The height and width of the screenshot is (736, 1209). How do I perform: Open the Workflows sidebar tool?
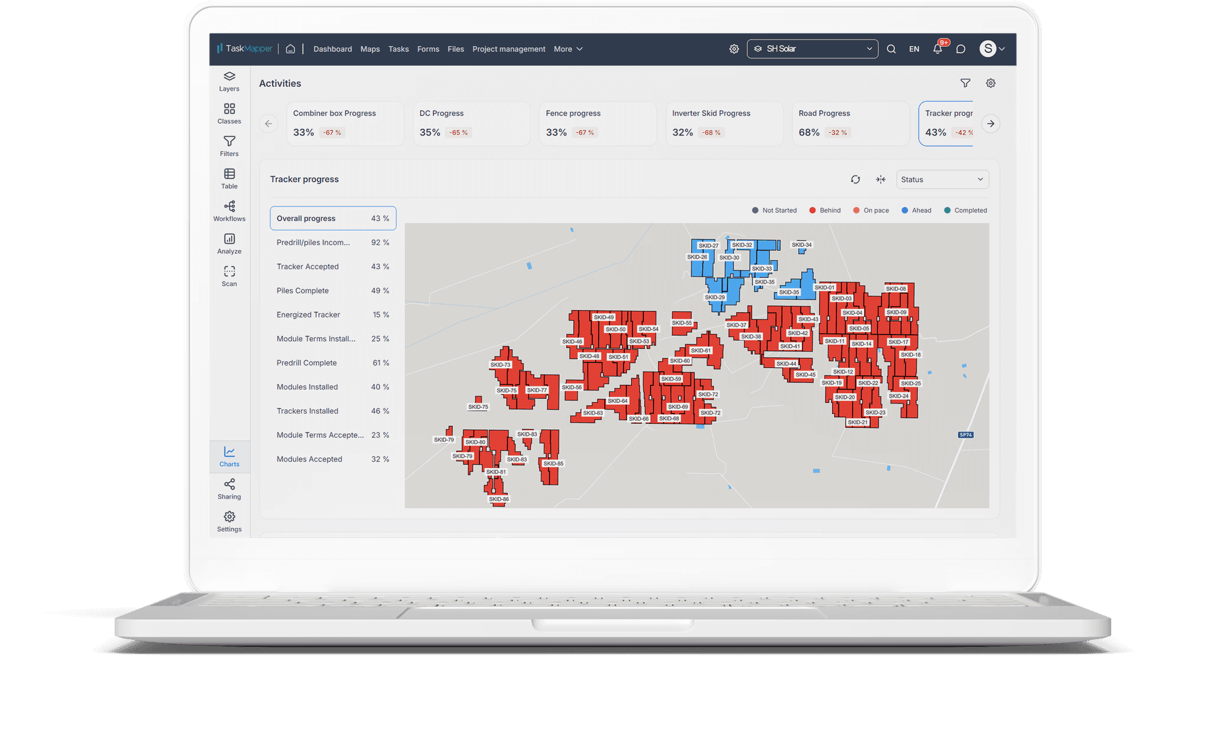coord(229,211)
